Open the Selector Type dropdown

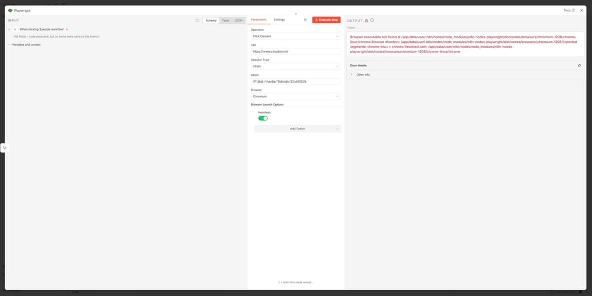point(295,66)
